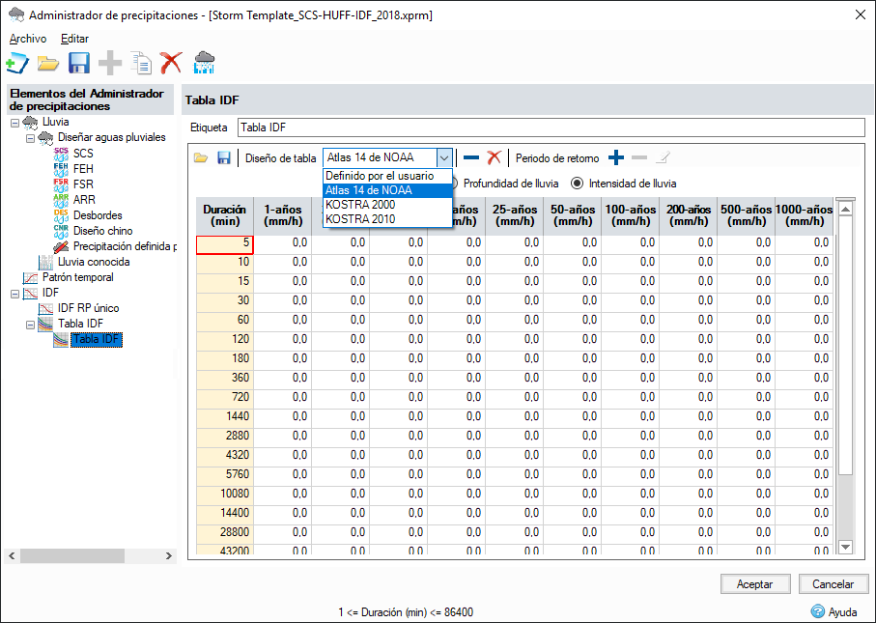The width and height of the screenshot is (876, 623).
Task: Choose KOSTRA 2010 from the dropdown list
Action: (359, 218)
